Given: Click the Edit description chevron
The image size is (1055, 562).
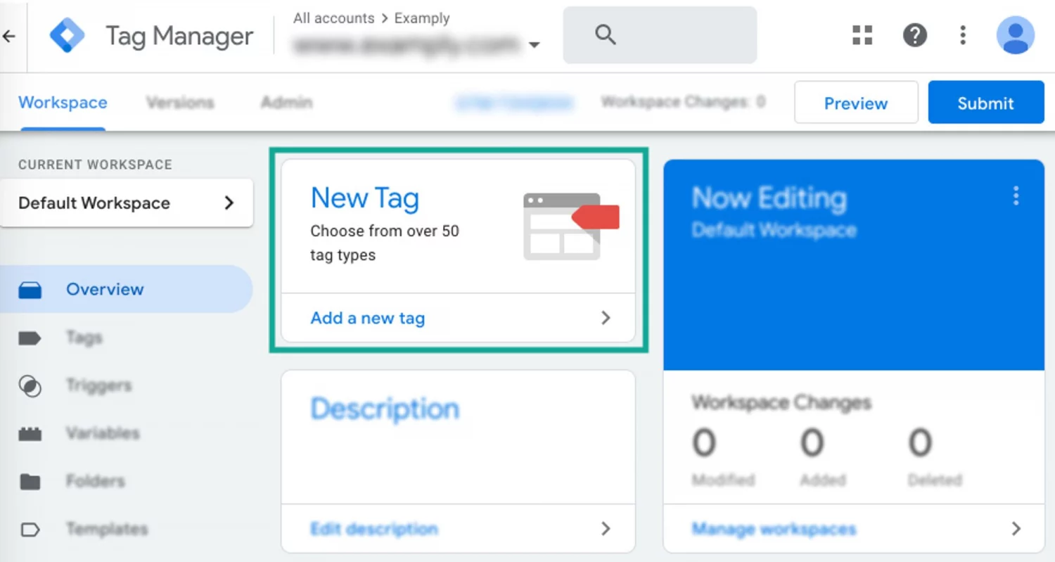Looking at the screenshot, I should [x=606, y=528].
